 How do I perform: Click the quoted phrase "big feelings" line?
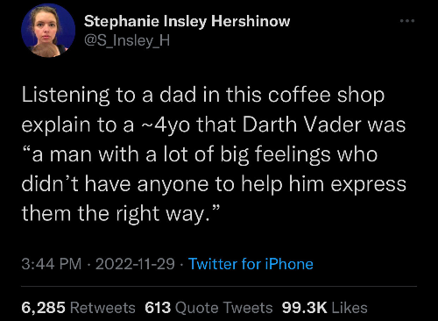(x=200, y=155)
